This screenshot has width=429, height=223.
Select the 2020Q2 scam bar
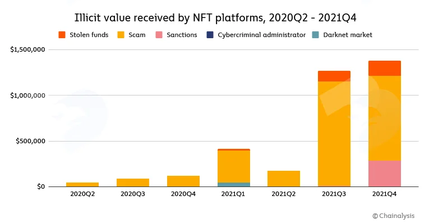(82, 185)
